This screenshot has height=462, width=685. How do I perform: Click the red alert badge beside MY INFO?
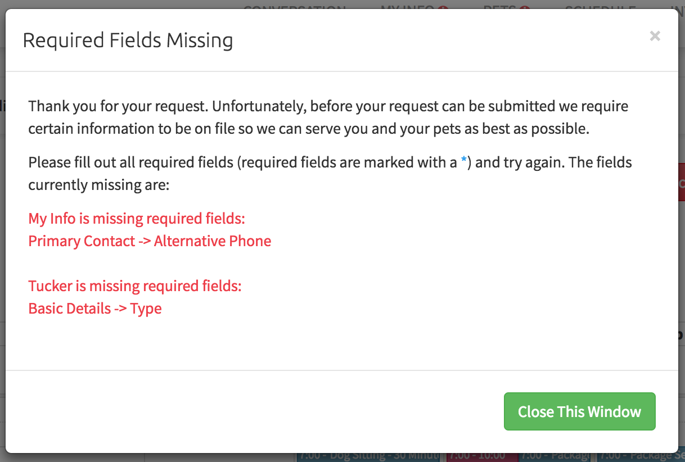coord(444,8)
